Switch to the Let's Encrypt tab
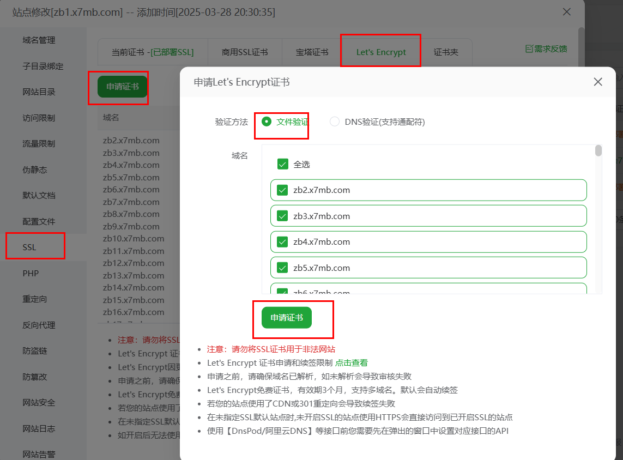 pos(381,52)
